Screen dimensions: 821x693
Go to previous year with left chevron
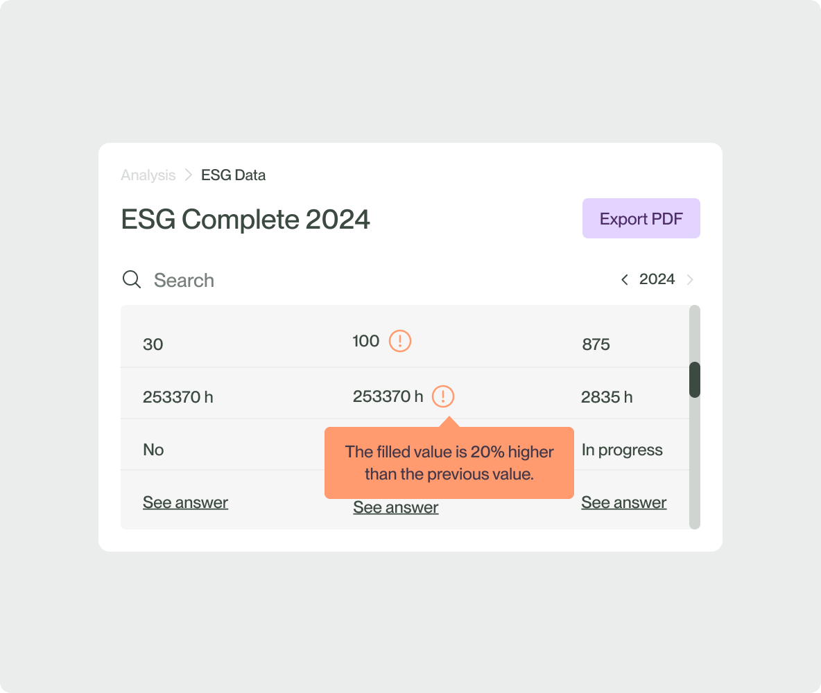(625, 279)
